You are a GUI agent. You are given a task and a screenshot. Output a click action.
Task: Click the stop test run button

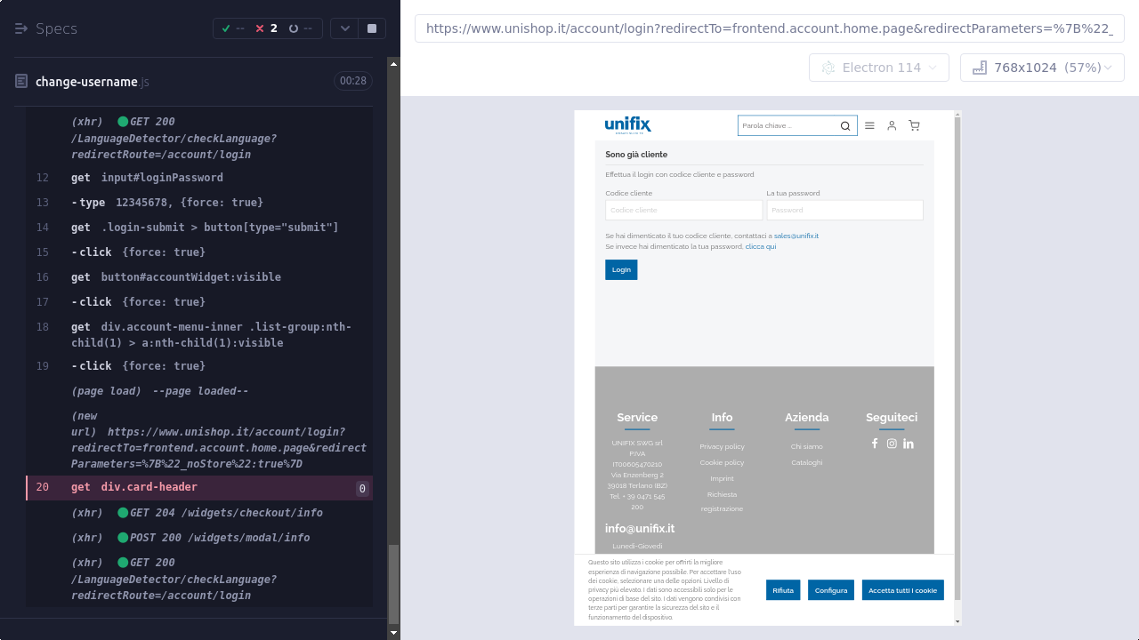[372, 28]
